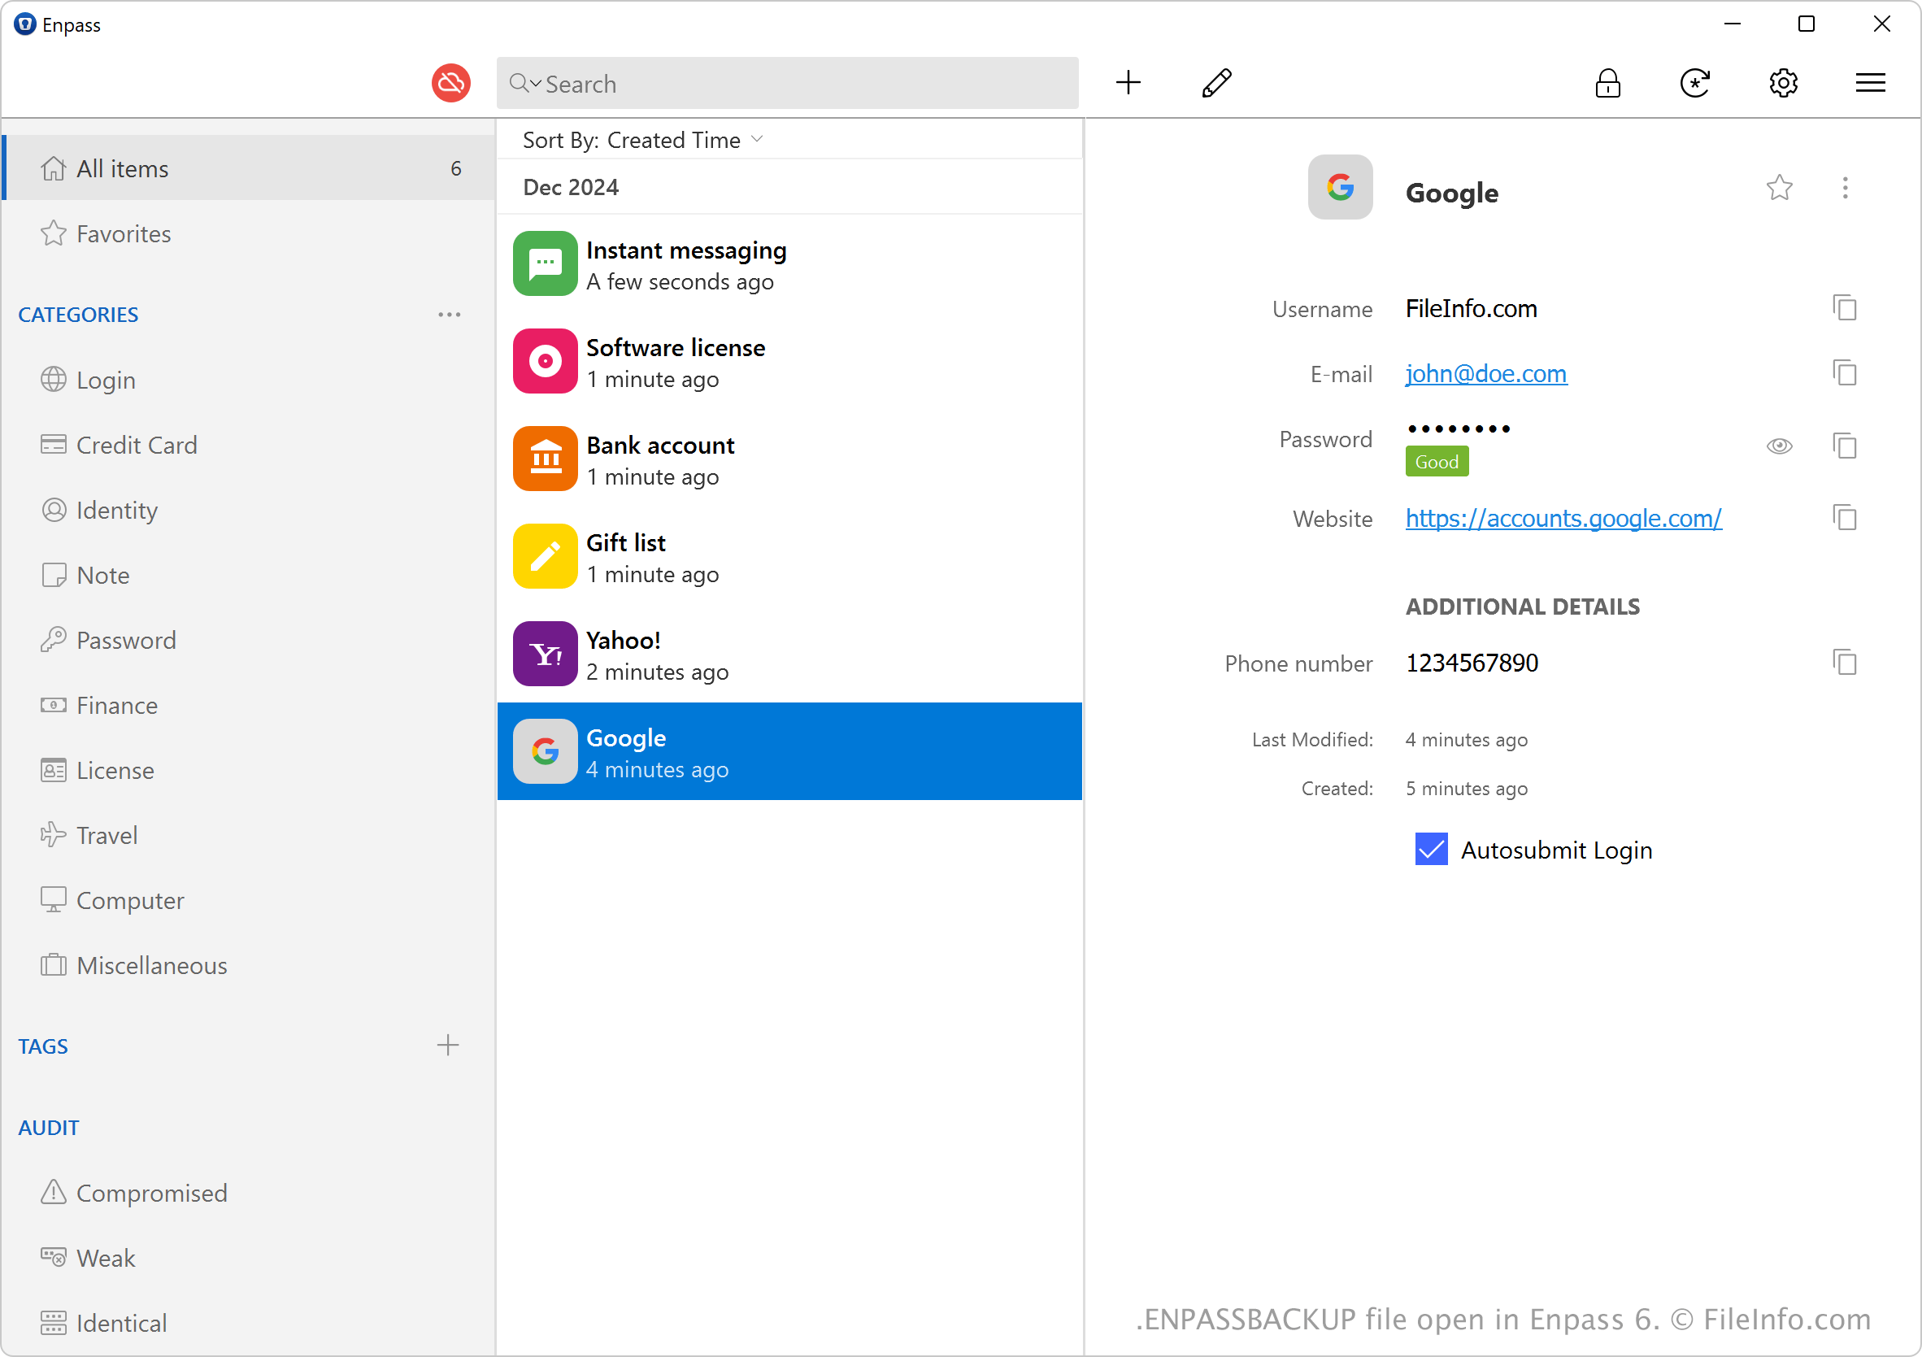
Task: Click the AUDIT section heading
Action: 49,1128
